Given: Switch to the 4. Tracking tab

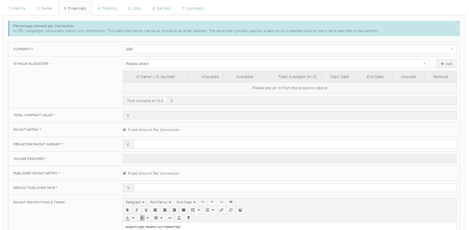Looking at the screenshot, I should [x=107, y=8].
